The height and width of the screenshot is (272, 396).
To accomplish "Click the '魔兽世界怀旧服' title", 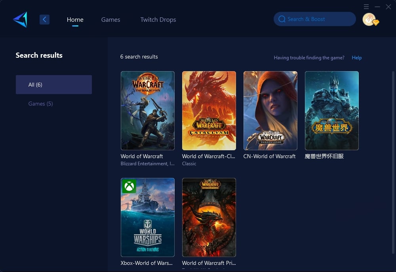I will click(324, 156).
